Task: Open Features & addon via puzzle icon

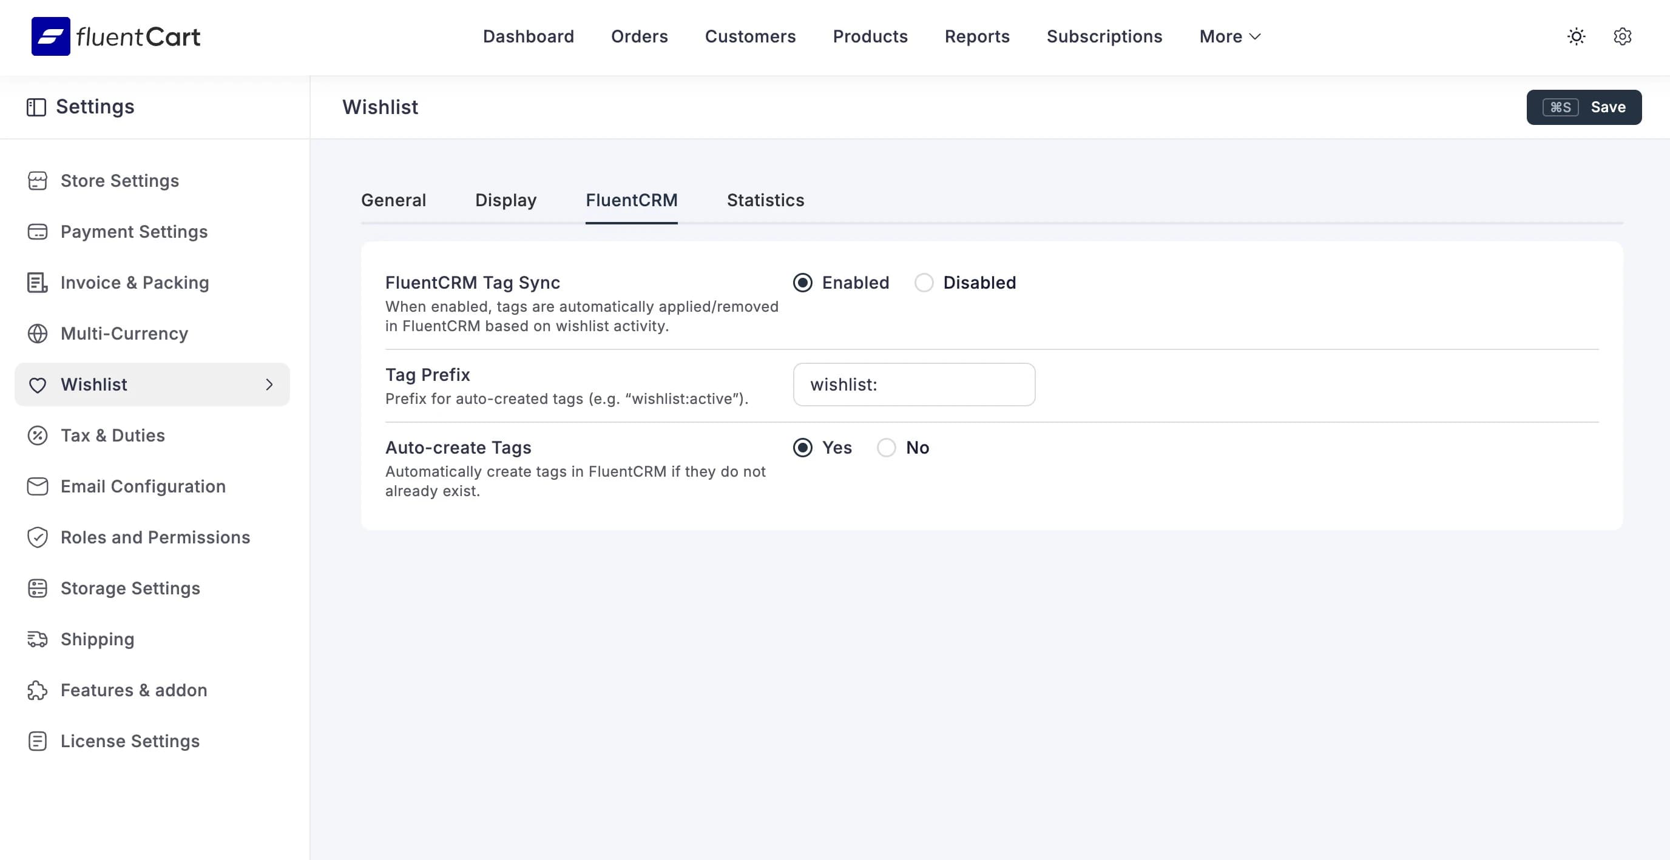Action: click(38, 690)
